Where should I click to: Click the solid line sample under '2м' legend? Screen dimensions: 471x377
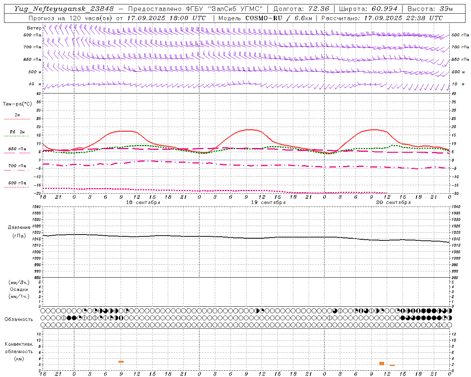click(17, 119)
